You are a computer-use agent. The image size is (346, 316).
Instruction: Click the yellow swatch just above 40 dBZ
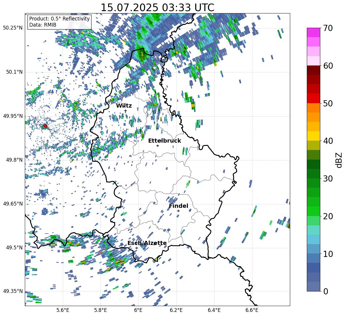[313, 136]
